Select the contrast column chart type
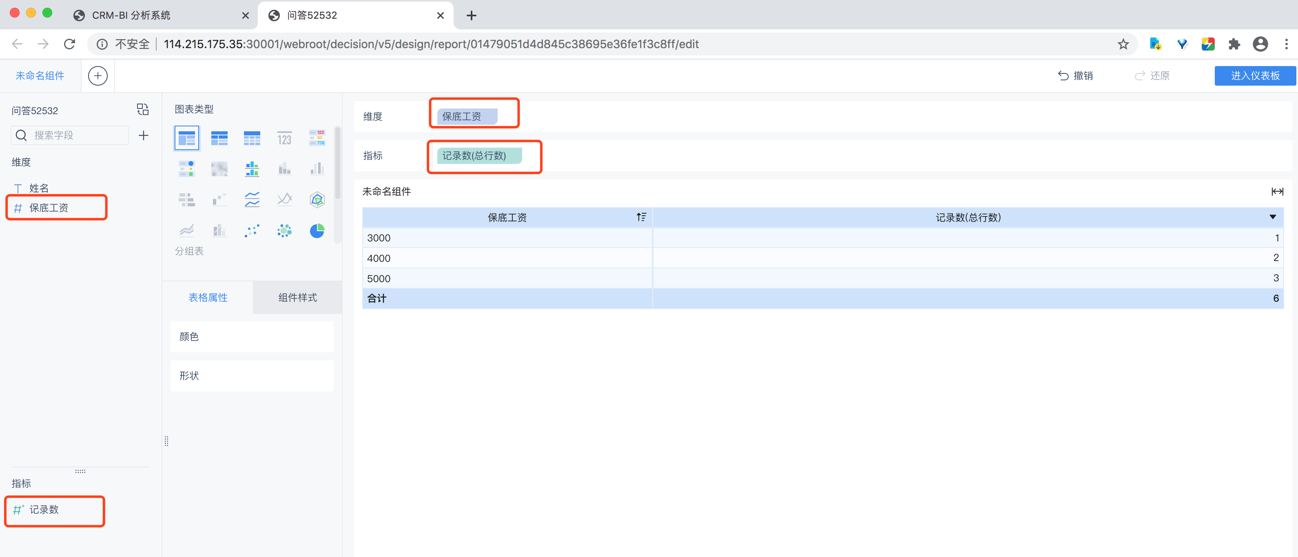 317,169
